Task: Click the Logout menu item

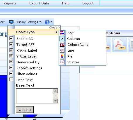Action: (x=88, y=3)
